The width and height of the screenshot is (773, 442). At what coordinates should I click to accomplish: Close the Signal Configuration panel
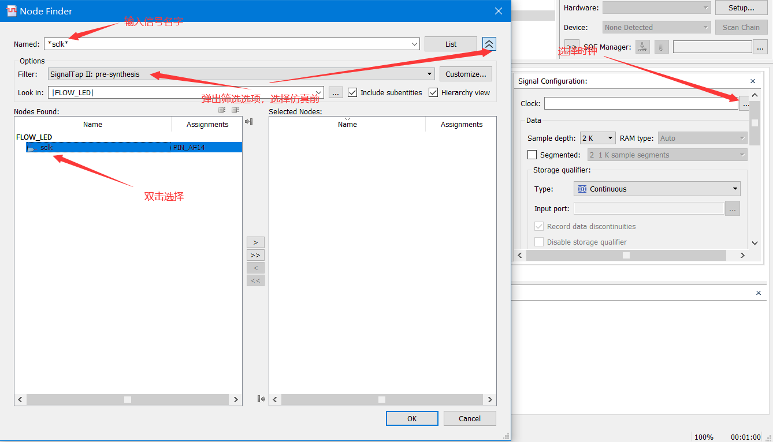point(753,81)
